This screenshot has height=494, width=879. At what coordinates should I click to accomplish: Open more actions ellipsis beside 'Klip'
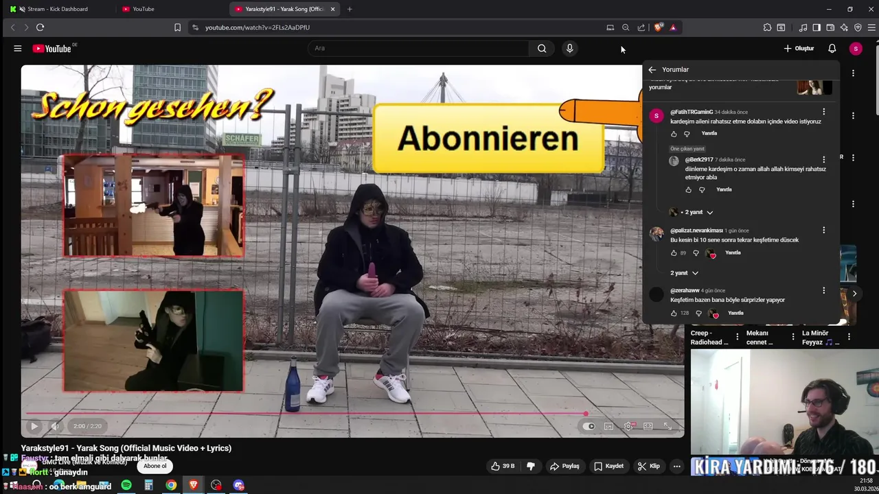click(676, 466)
